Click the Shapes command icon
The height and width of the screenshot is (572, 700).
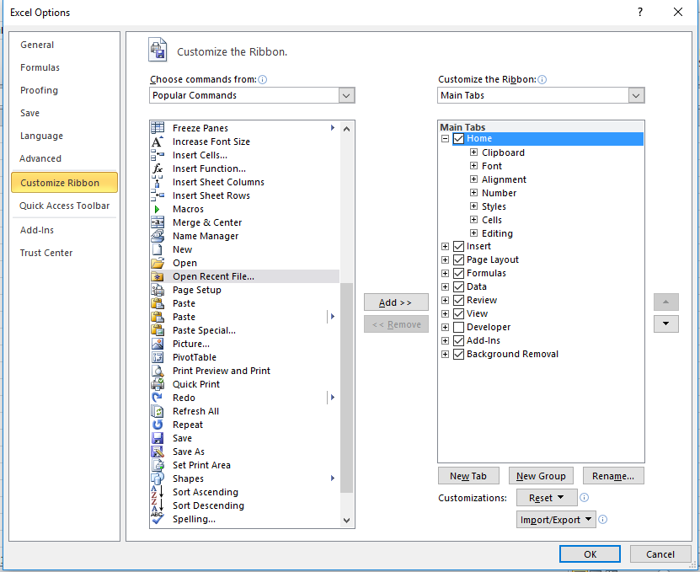tap(158, 478)
